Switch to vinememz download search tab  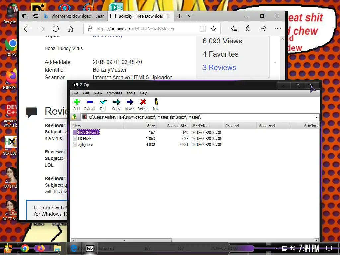pos(74,16)
